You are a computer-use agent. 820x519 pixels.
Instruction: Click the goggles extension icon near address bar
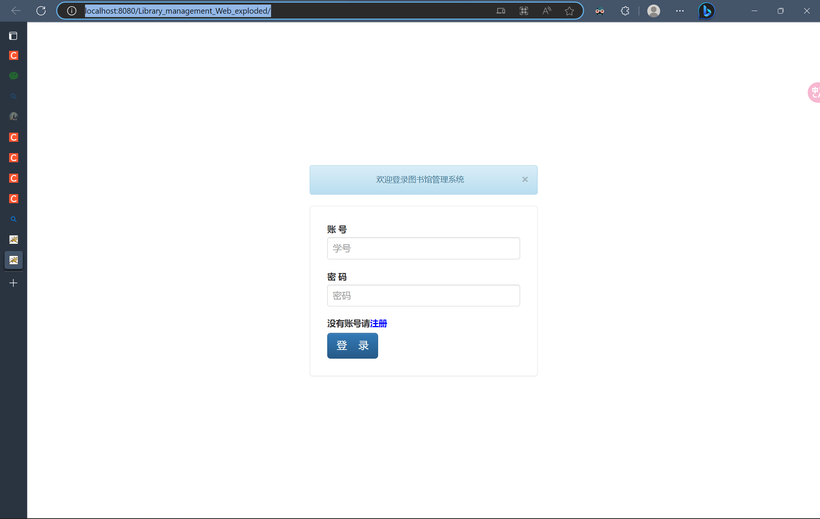600,11
